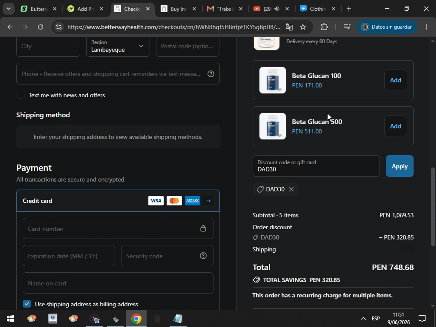Expand the Region Lambayeque dropdown
This screenshot has width=436, height=327.
point(118,47)
